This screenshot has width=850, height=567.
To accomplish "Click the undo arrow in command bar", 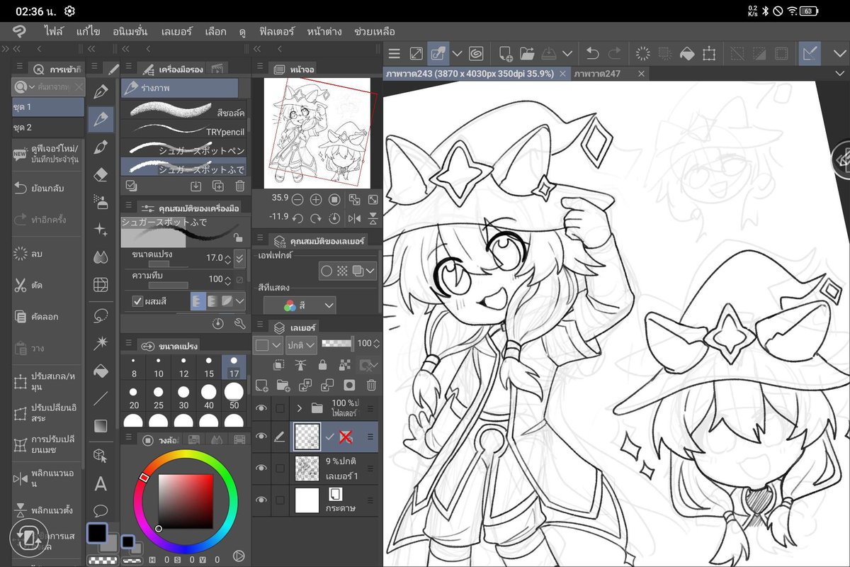I will pyautogui.click(x=593, y=53).
